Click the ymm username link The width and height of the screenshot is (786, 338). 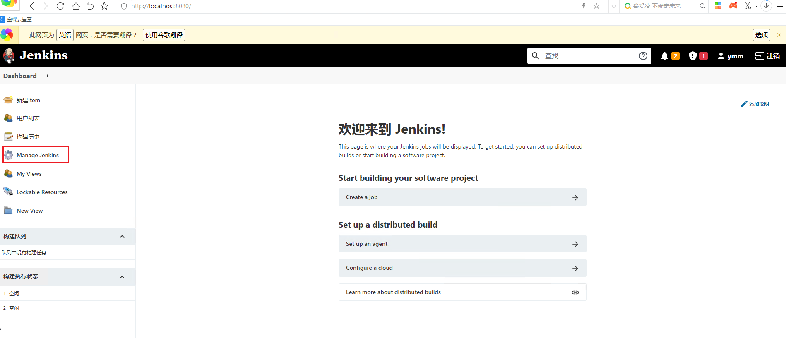(x=735, y=56)
